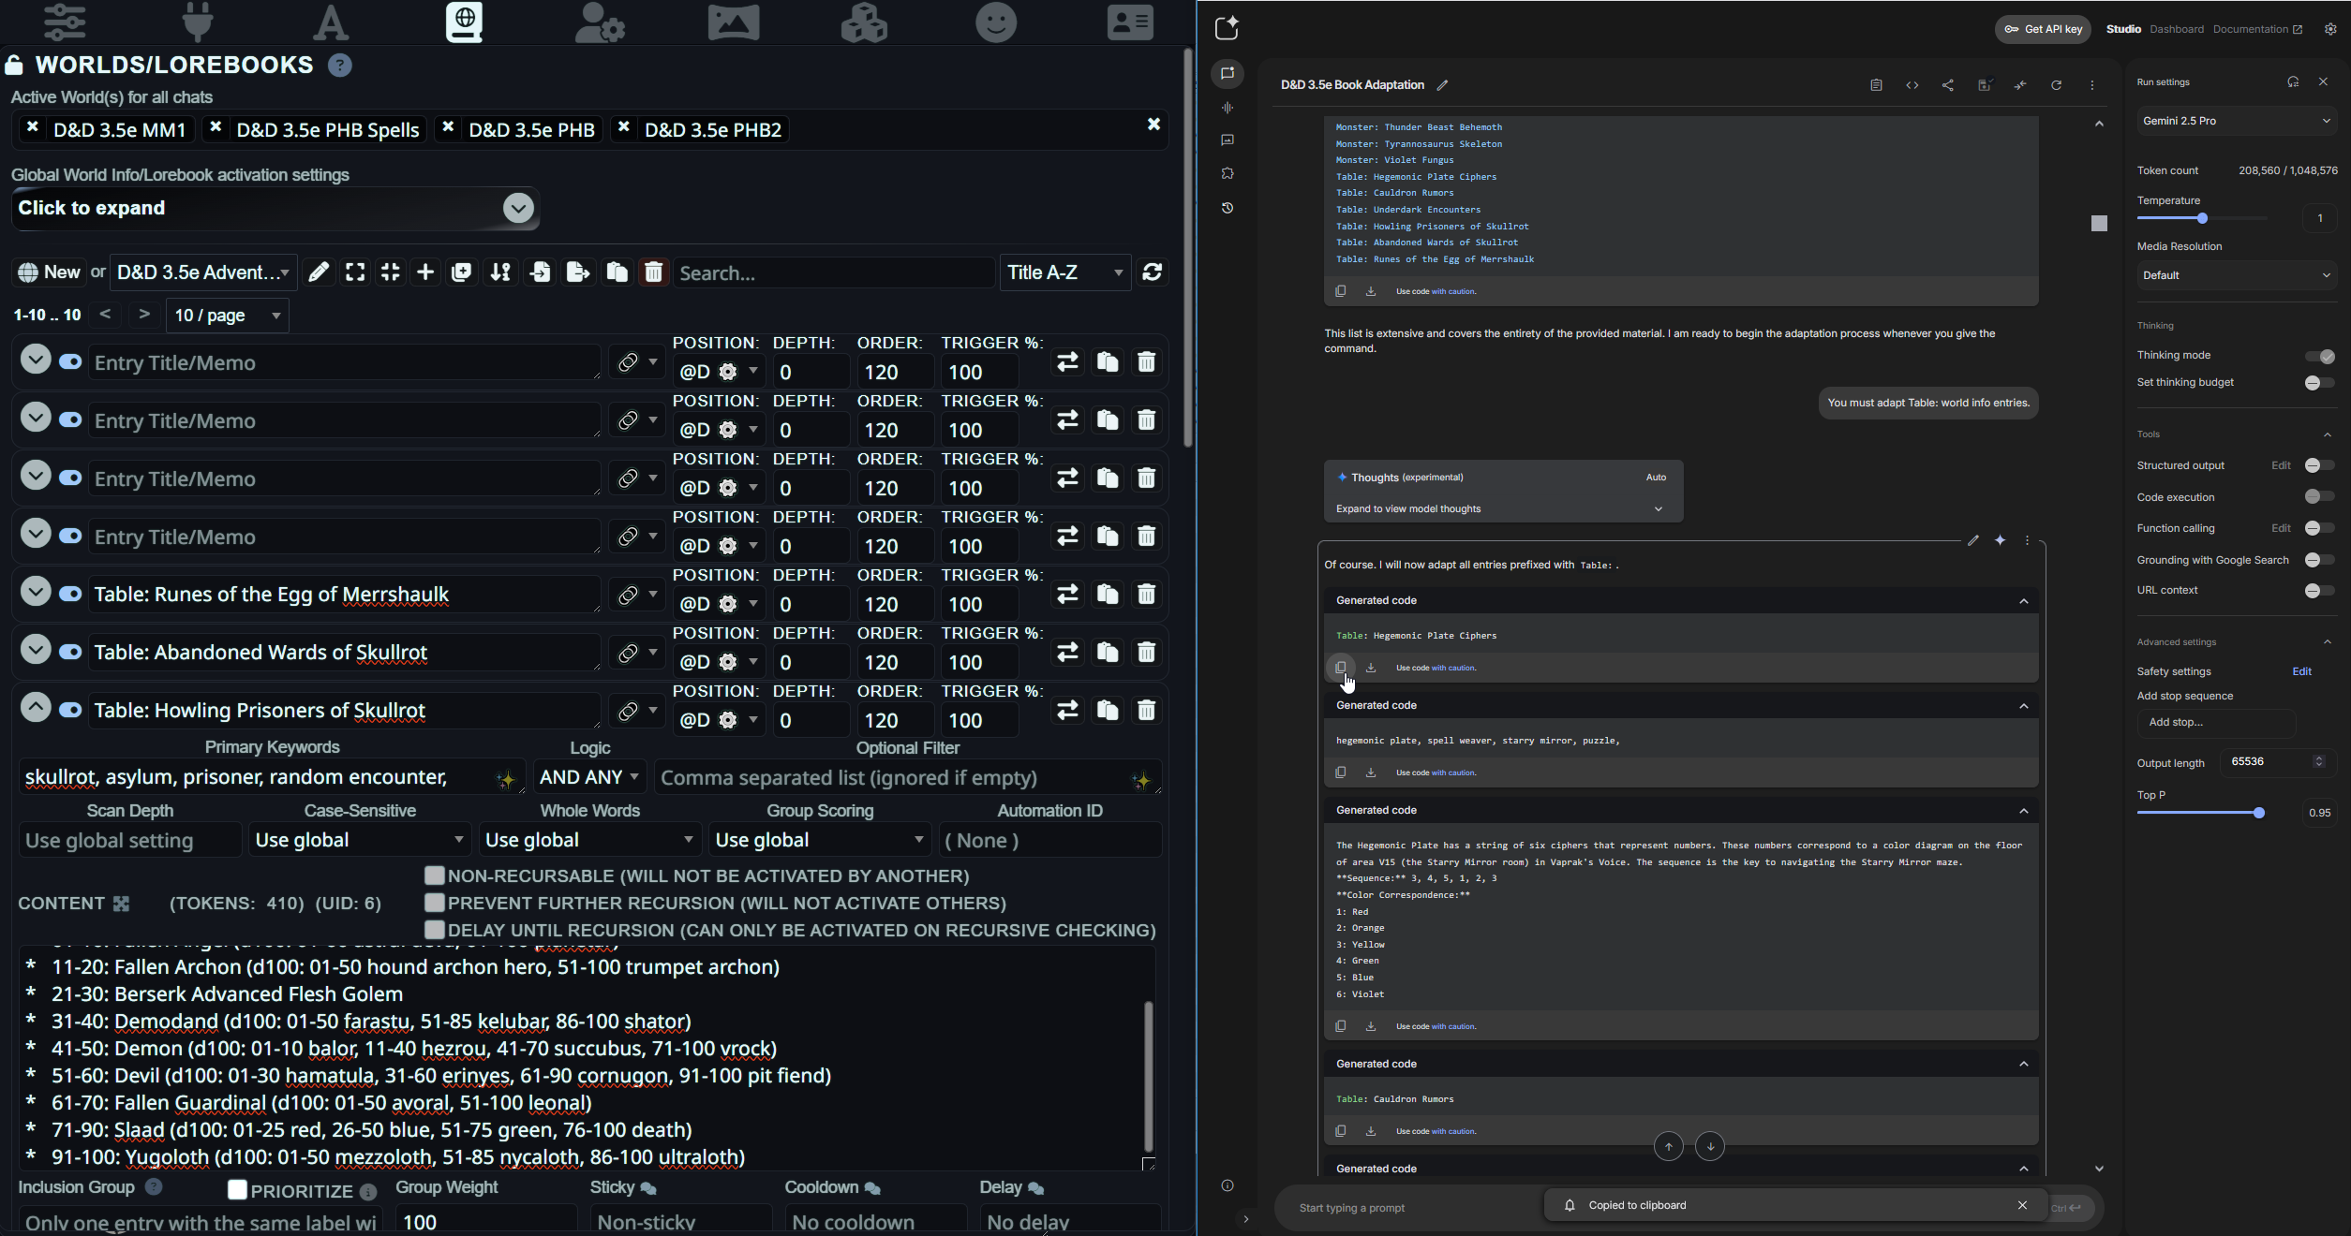Download the Cauldron Rumors code block
The image size is (2351, 1236).
point(1371,1131)
